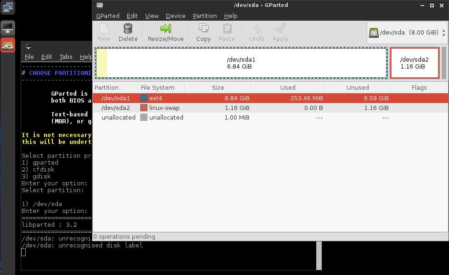Open the GParted menu
This screenshot has width=449, height=275.
click(x=108, y=16)
